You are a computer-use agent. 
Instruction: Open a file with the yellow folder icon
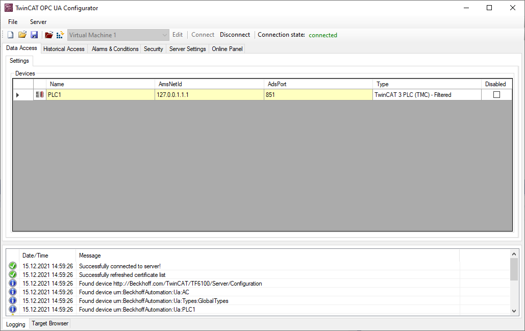click(22, 35)
